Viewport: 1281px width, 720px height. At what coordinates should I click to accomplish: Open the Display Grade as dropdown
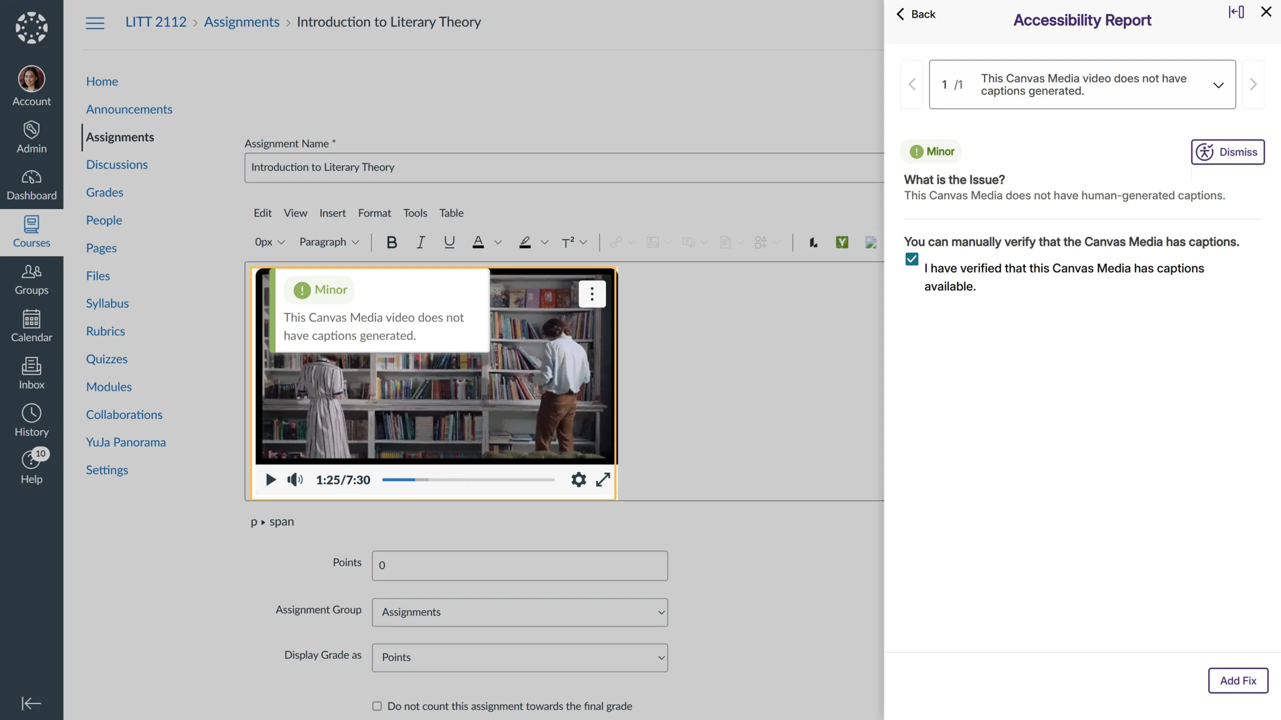point(519,657)
